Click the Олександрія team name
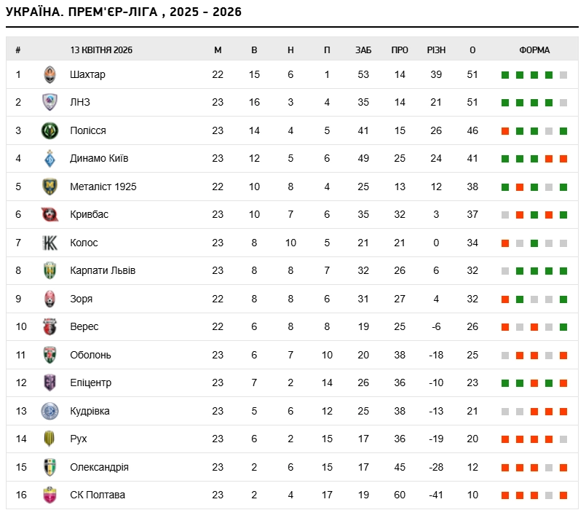Viewport: 586px width, 518px height. click(x=100, y=467)
